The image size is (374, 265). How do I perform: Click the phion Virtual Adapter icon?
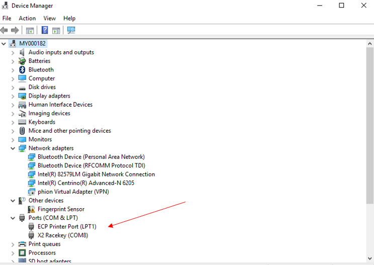click(32, 192)
